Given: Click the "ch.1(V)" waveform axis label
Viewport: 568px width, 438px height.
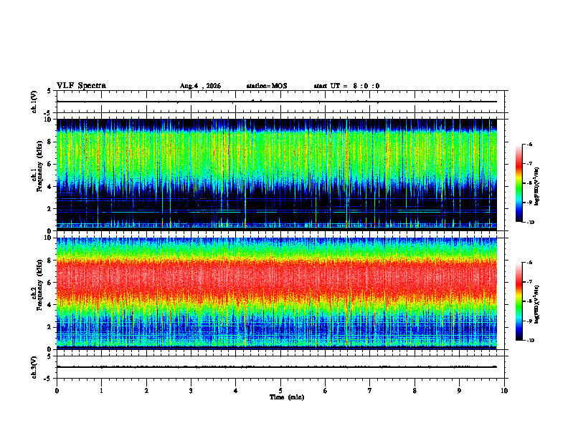Looking at the screenshot, I should [34, 102].
